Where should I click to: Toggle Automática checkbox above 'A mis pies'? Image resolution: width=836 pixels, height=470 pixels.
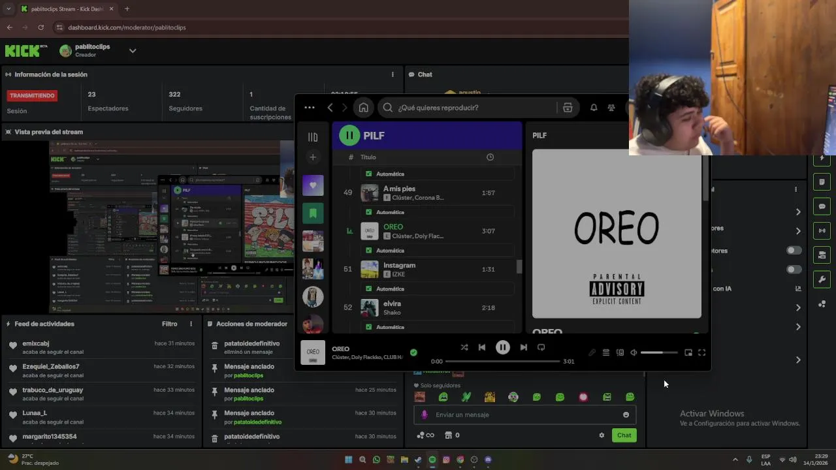(x=369, y=174)
